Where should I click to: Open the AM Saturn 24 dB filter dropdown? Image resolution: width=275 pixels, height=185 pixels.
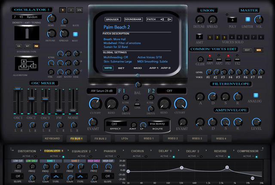click(x=101, y=91)
